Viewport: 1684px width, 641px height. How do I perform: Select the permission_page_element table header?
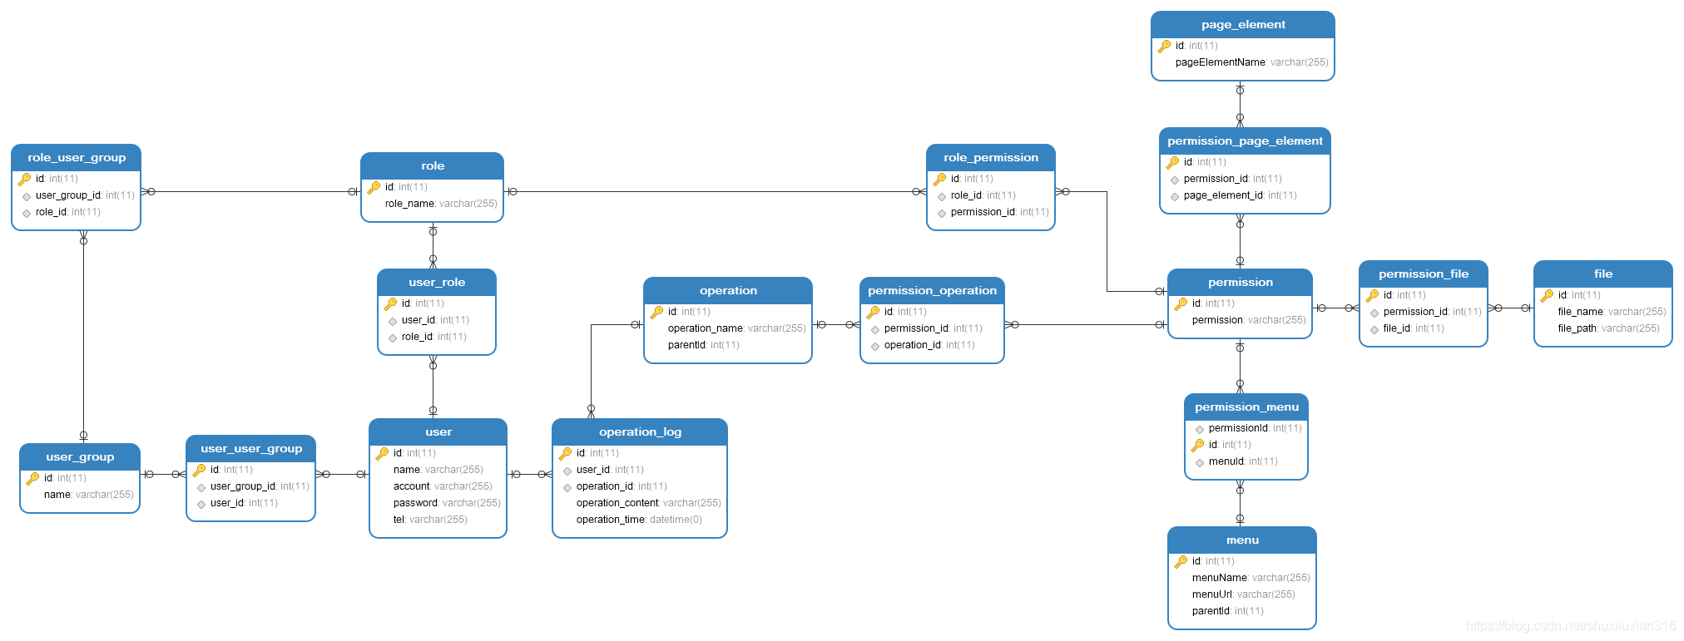click(1245, 141)
